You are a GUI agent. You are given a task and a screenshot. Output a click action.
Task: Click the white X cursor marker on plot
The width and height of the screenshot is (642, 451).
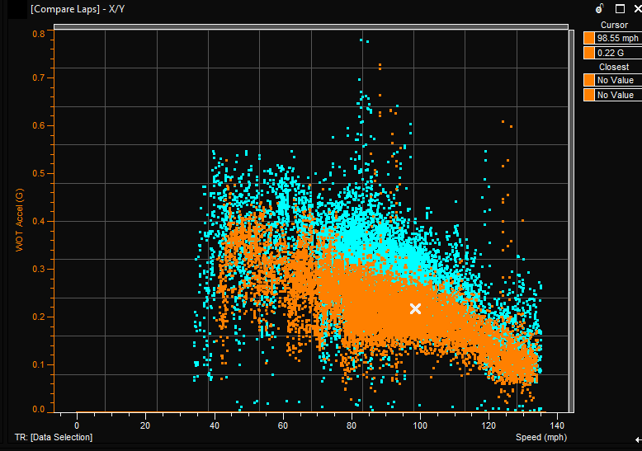(x=415, y=308)
